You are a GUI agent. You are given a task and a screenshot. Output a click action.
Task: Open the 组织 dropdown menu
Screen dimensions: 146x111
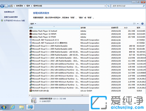tap(33, 24)
